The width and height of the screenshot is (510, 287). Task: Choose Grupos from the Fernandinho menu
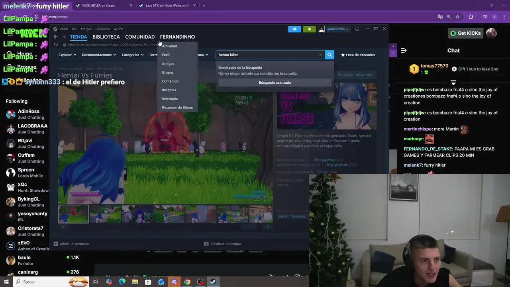click(x=168, y=72)
